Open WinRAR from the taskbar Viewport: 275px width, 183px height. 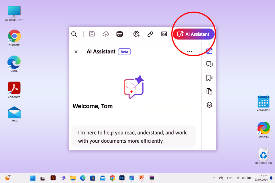[x=152, y=178]
